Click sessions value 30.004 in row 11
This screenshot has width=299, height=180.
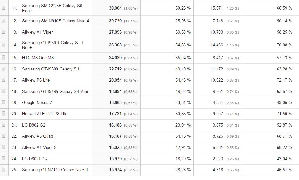click(115, 8)
